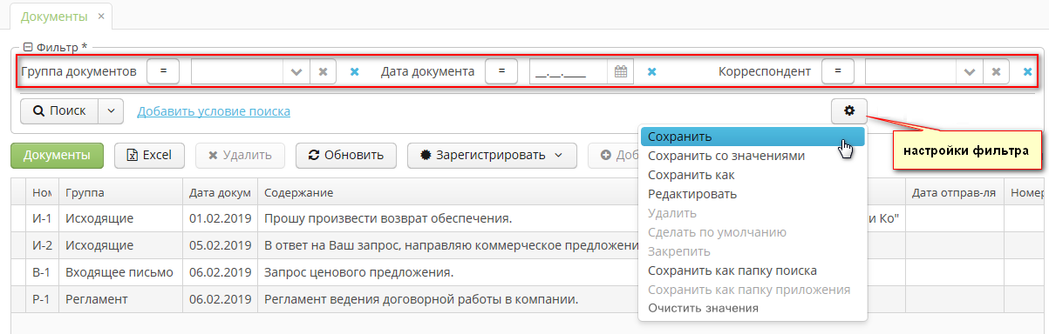
Task: Sort by the Группа column header
Action: (121, 192)
